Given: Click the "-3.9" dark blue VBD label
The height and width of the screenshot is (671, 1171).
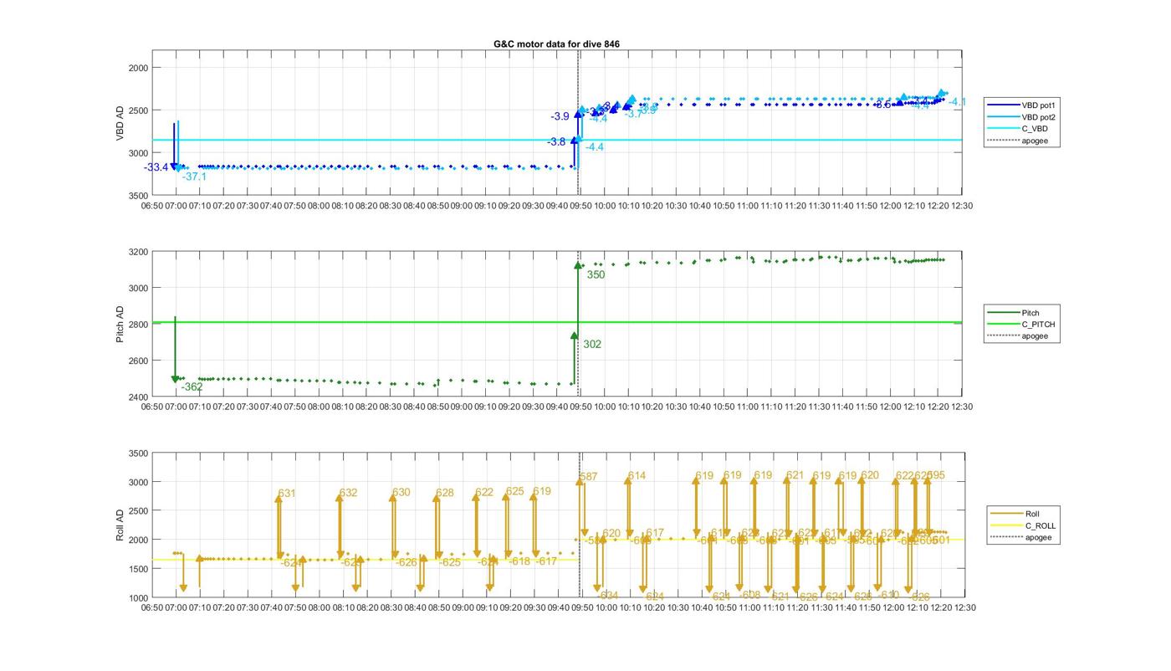Looking at the screenshot, I should click(560, 116).
